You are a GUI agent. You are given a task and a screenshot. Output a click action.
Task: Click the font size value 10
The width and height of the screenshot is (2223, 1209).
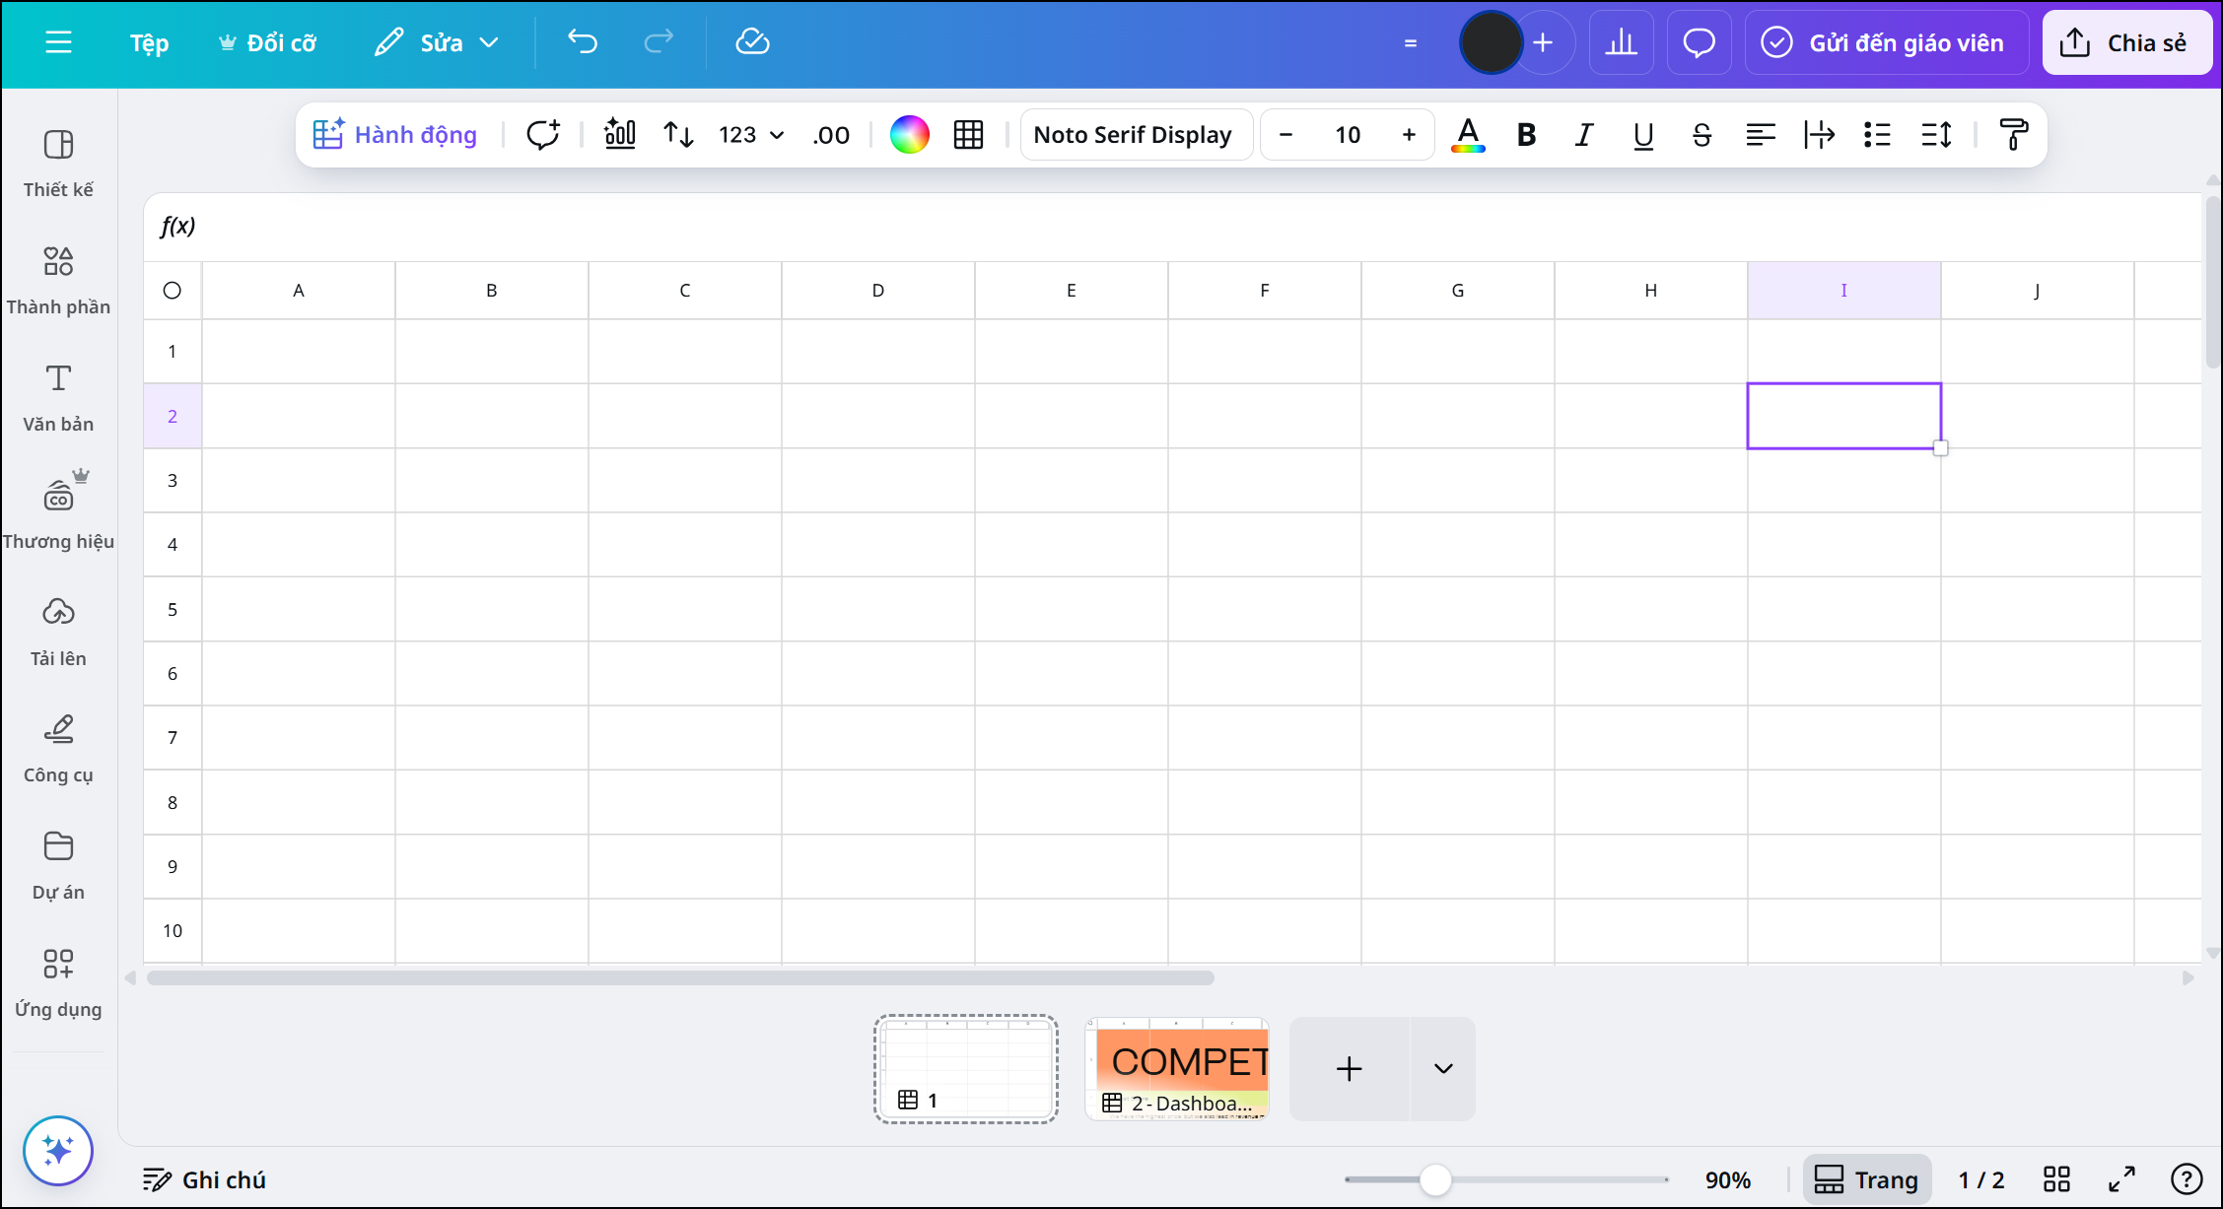click(1348, 134)
